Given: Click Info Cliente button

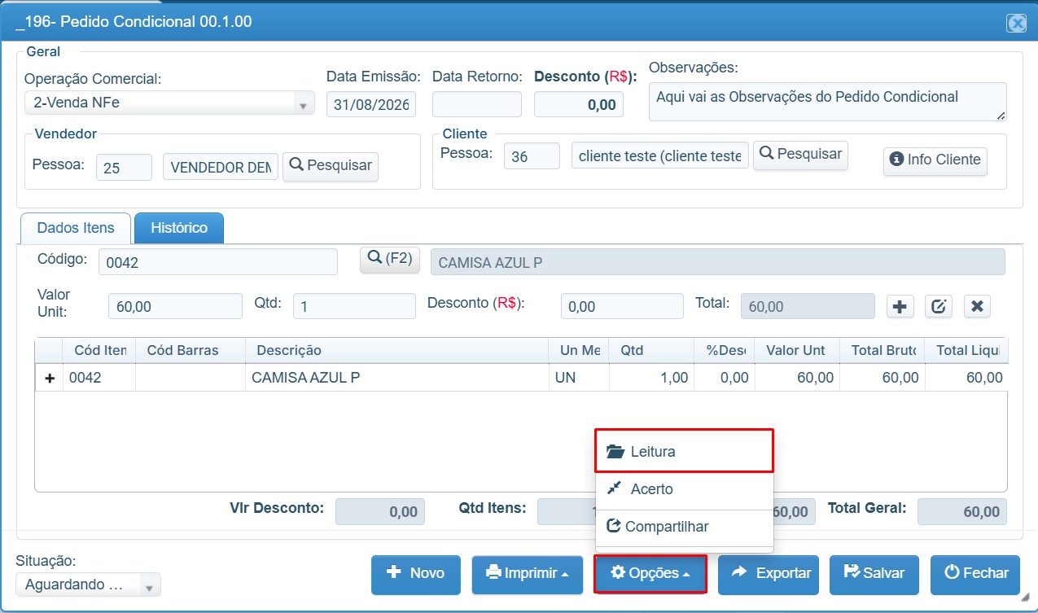Looking at the screenshot, I should pos(935,160).
